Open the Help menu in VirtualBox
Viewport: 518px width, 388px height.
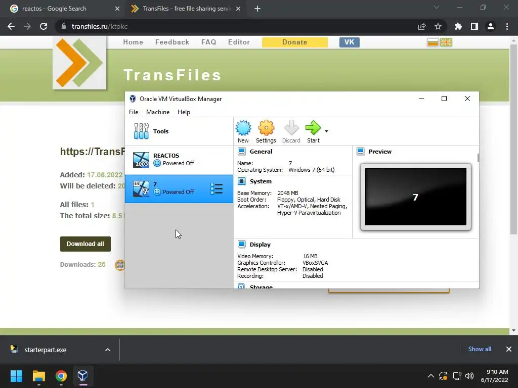(184, 112)
